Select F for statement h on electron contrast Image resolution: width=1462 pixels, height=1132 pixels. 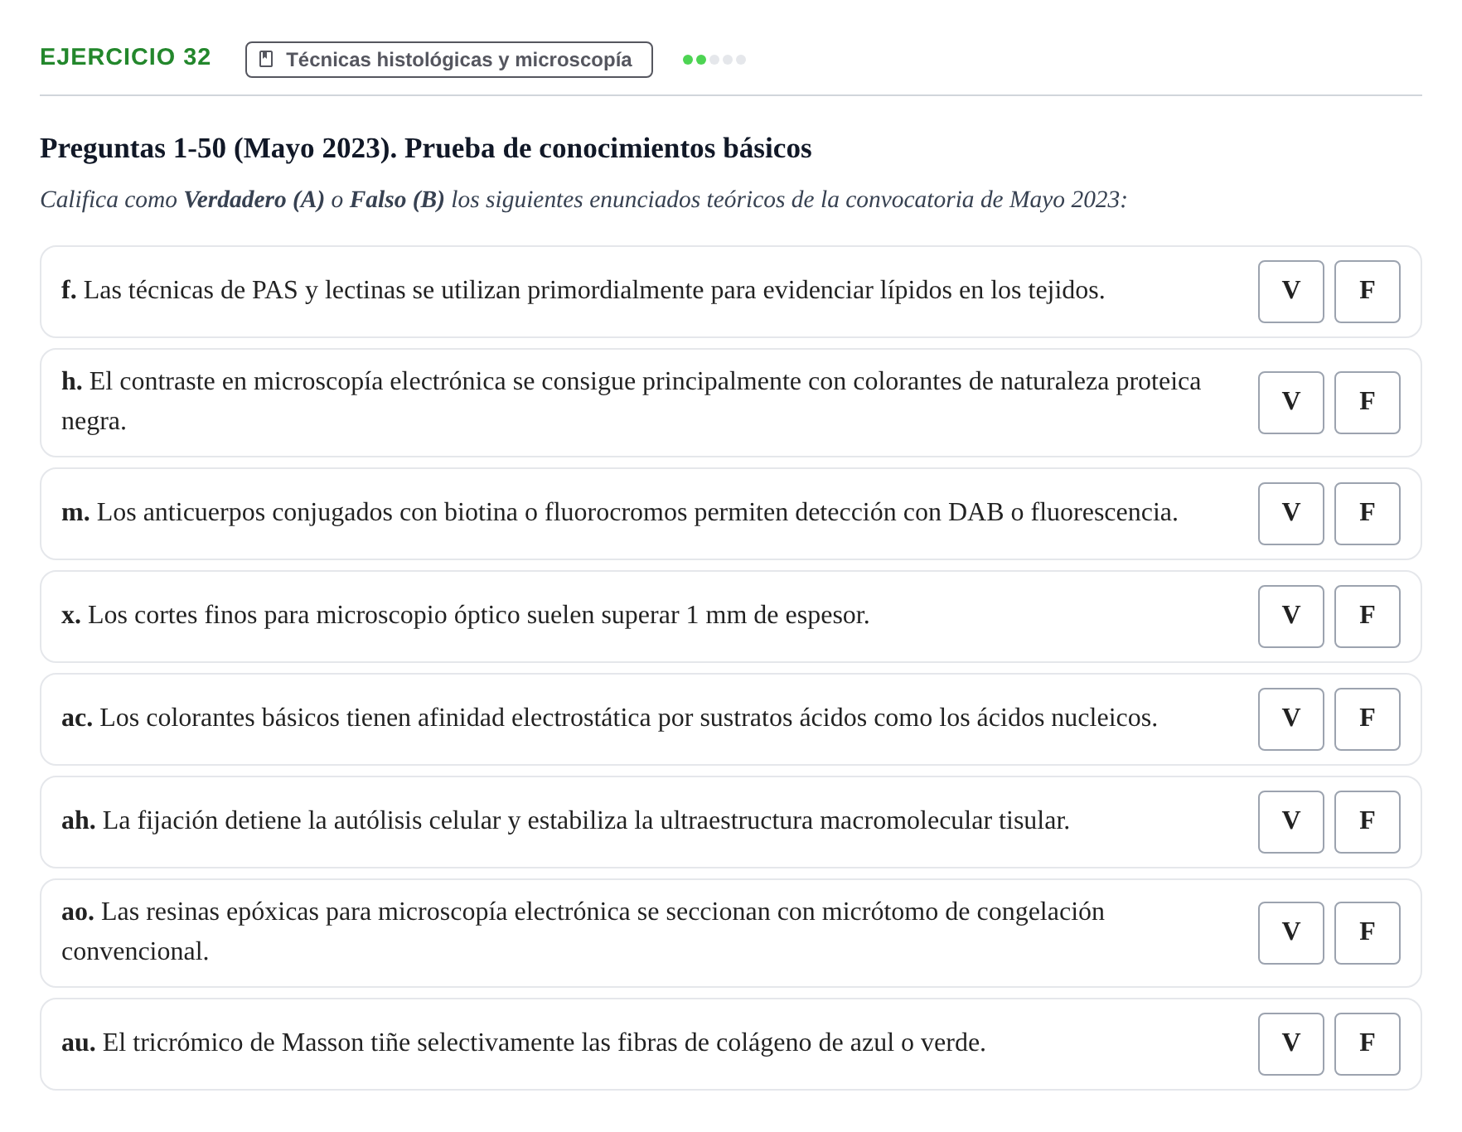[x=1367, y=403]
